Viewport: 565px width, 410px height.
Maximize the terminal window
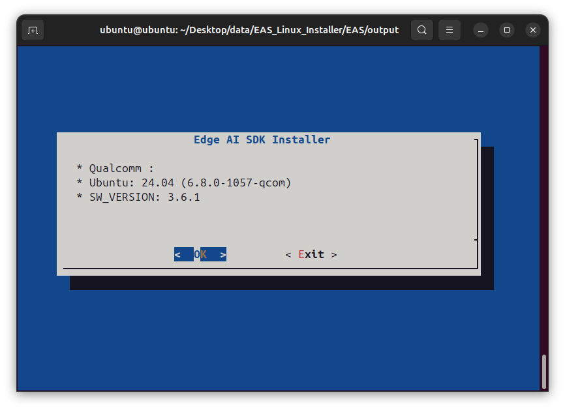pyautogui.click(x=507, y=30)
